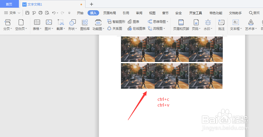Image resolution: width=263 pixels, height=137 pixels.
Task: Switch to the 安全 tab
Action: tap(179, 13)
